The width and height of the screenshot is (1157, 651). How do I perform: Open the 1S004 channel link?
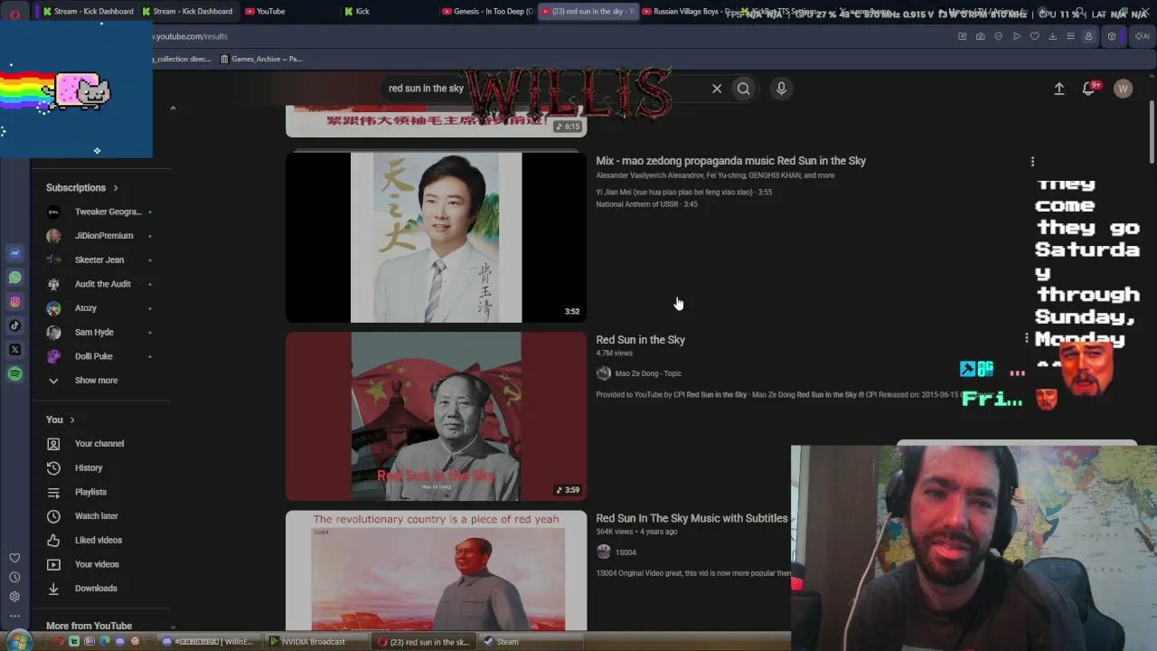pos(626,552)
